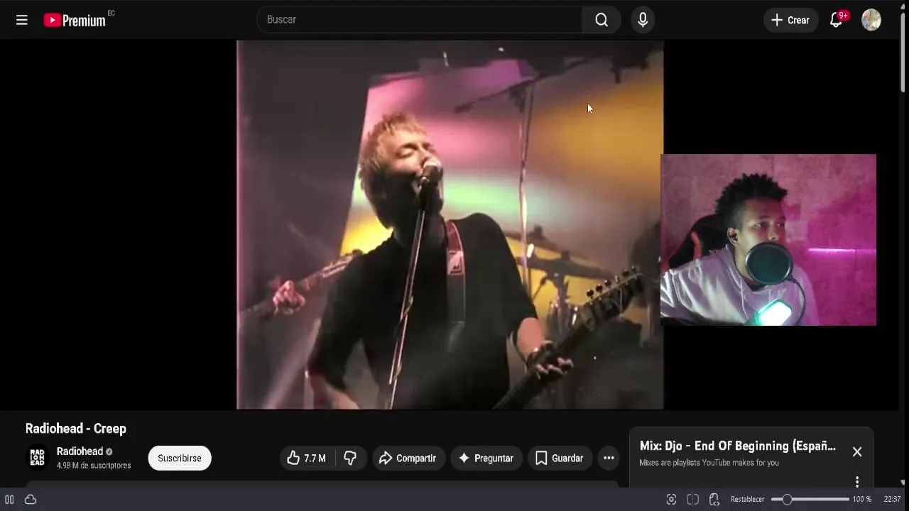Click the 22:37 status bar clock
The height and width of the screenshot is (511, 909).
coord(892,500)
